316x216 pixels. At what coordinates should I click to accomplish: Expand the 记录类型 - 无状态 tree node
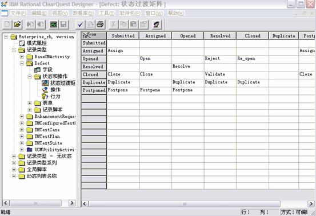click(14, 156)
